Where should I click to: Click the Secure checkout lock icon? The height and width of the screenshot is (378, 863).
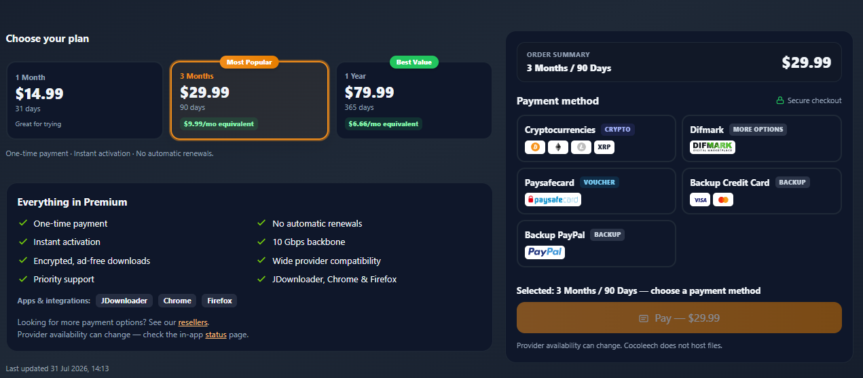click(780, 100)
